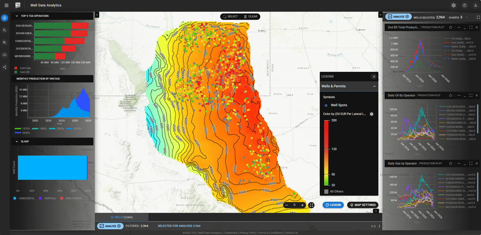Click the All Others gray color swatch
This screenshot has width=481, height=235.
tap(326, 192)
